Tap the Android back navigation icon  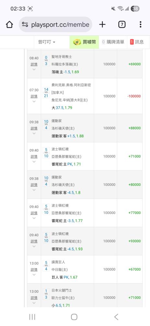[116, 317]
